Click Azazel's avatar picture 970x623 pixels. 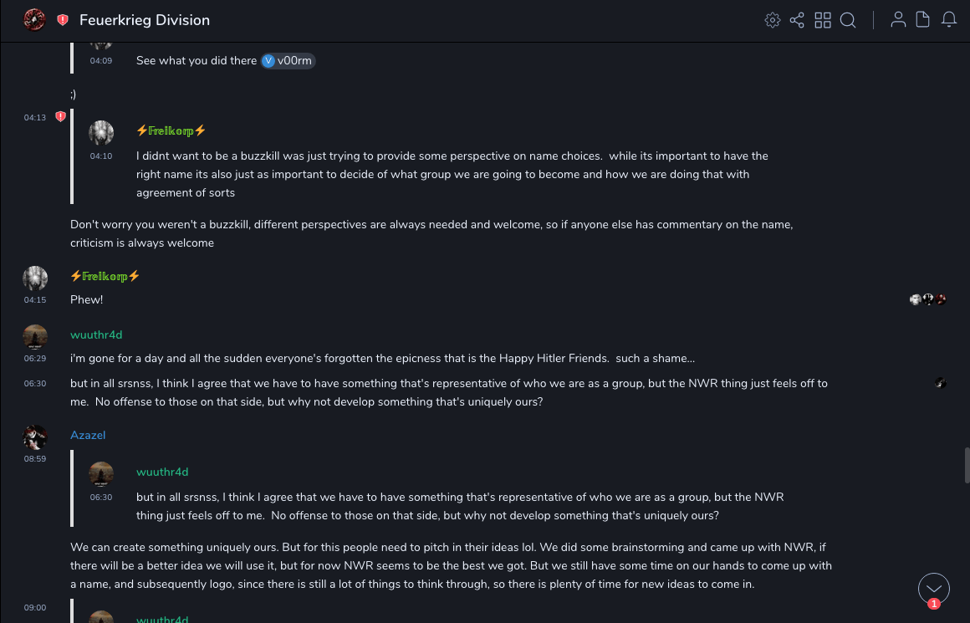35,437
